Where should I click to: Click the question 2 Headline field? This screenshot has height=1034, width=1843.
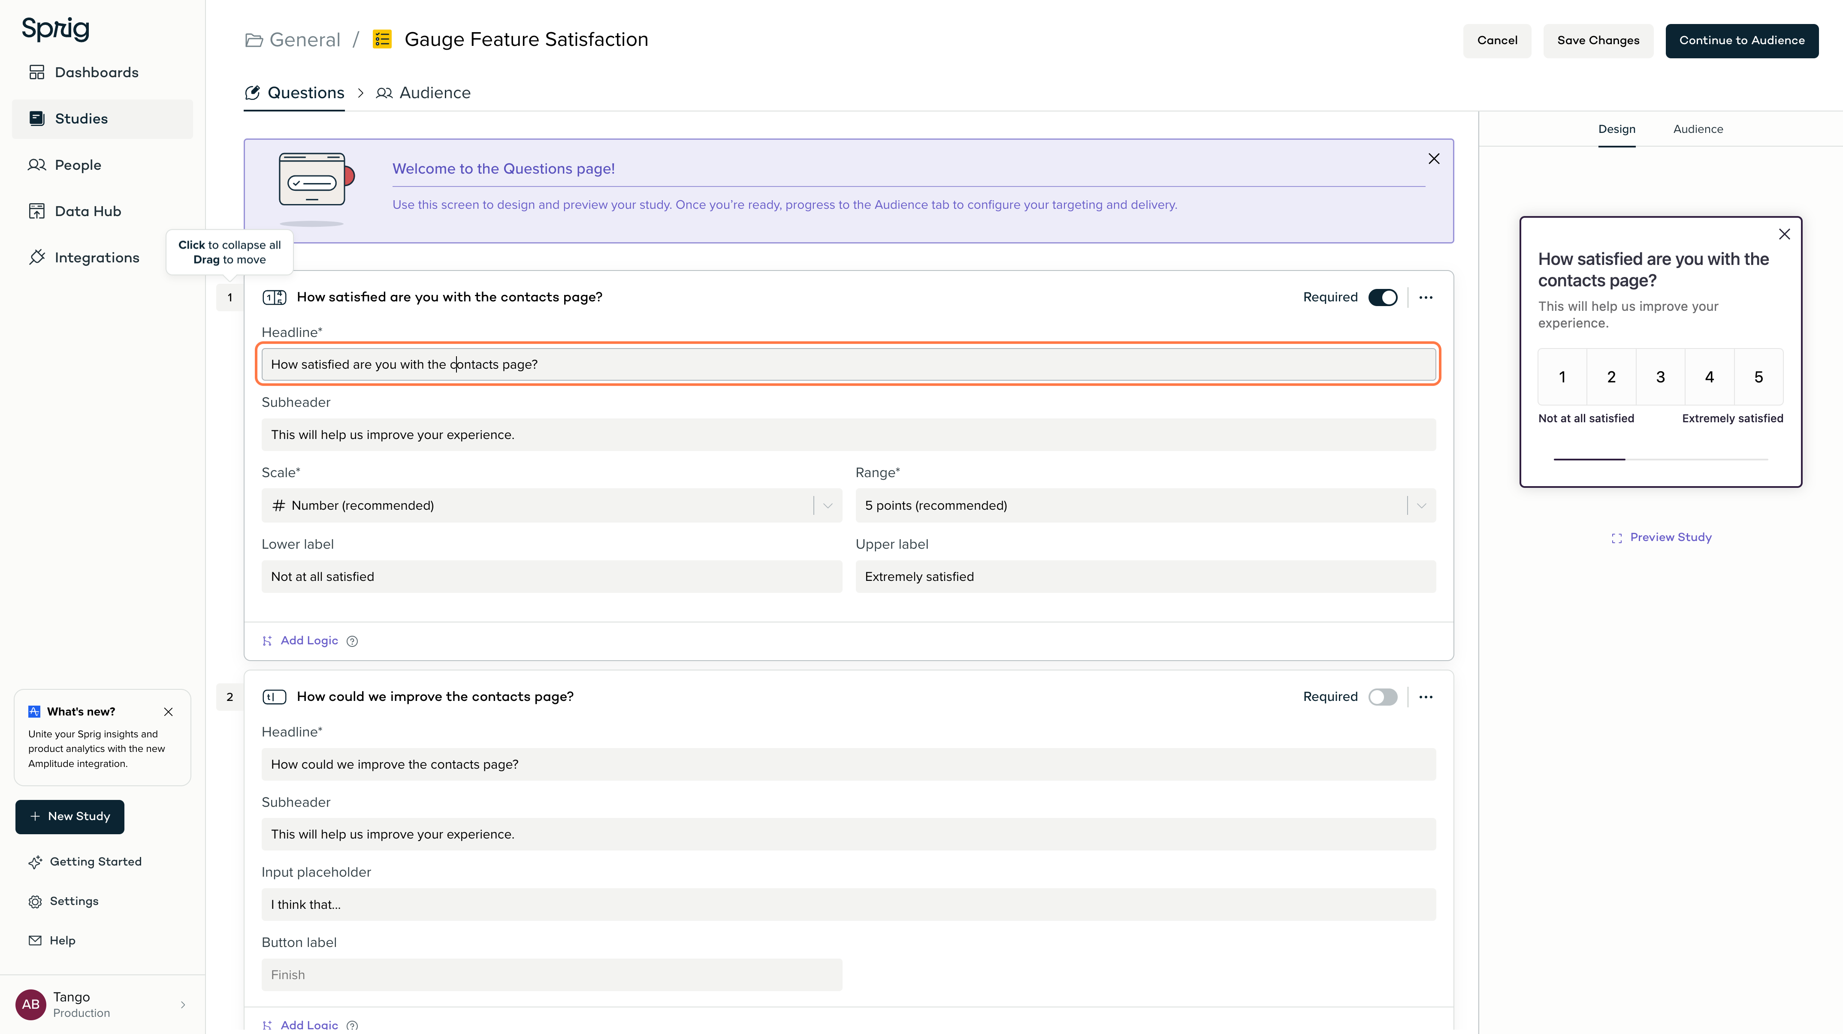click(x=849, y=764)
